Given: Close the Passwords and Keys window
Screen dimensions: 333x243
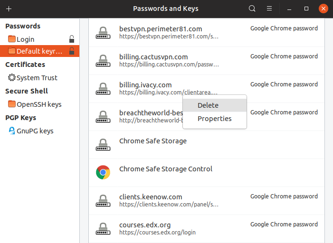Looking at the screenshot, I should [323, 9].
